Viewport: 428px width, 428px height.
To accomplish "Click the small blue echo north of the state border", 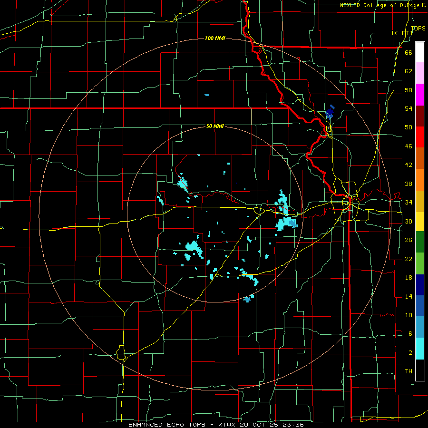I will [x=207, y=95].
